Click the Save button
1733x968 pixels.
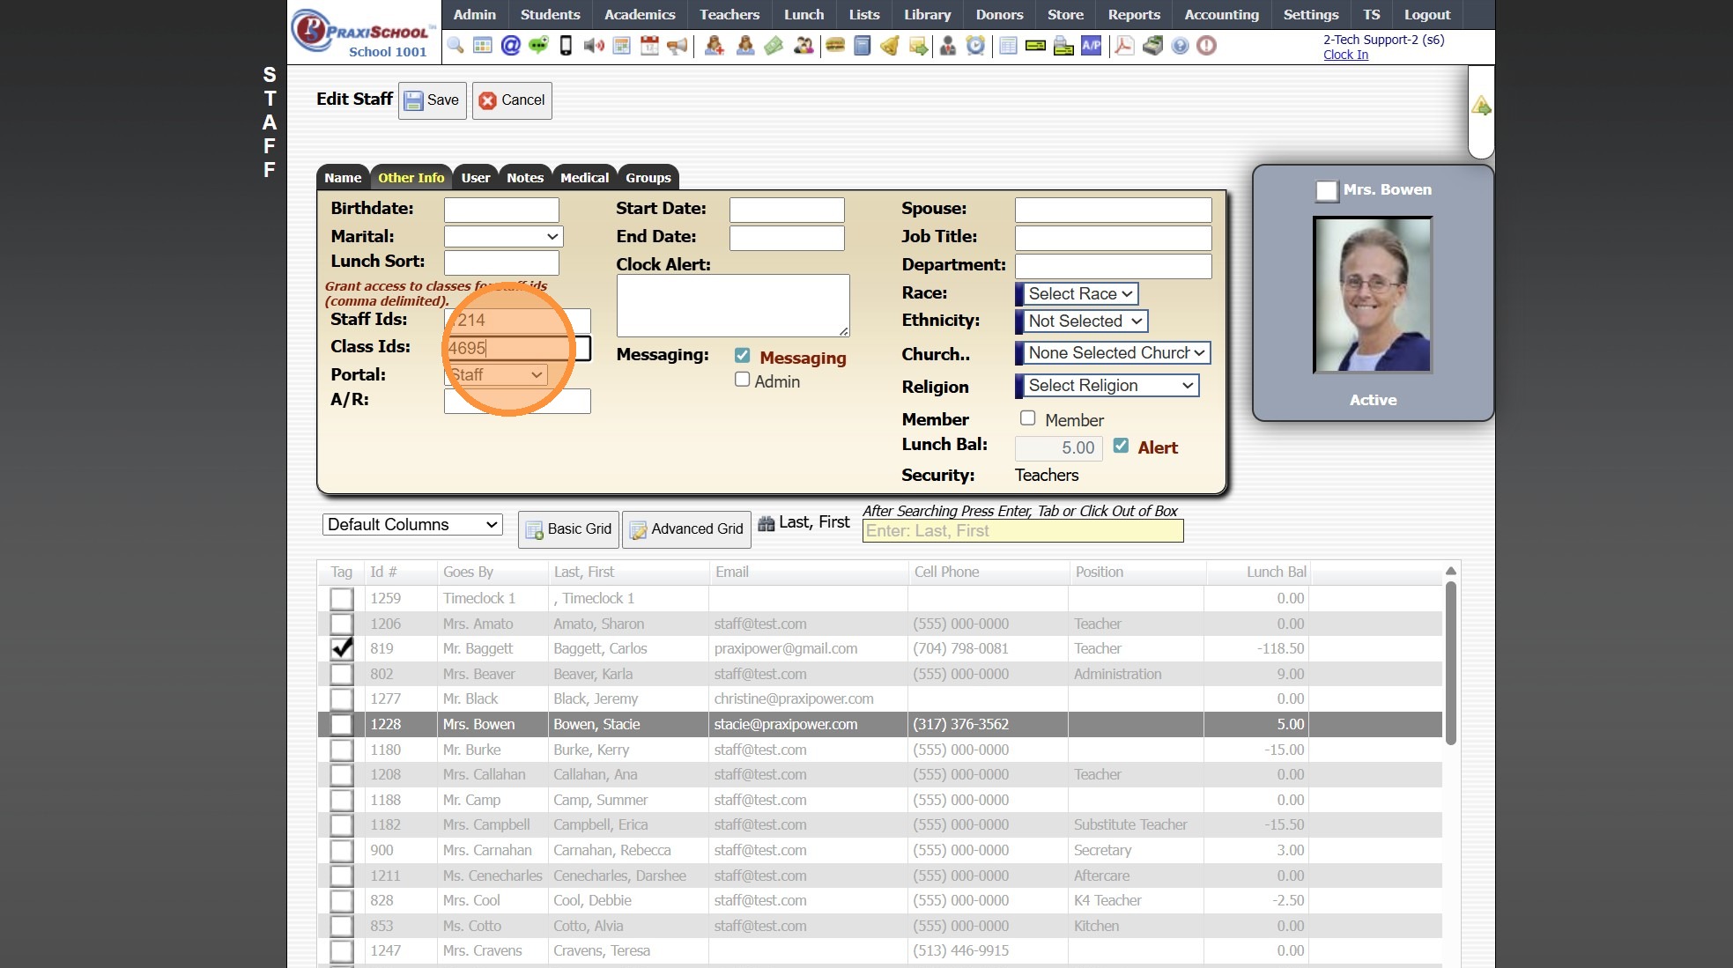pos(432,100)
